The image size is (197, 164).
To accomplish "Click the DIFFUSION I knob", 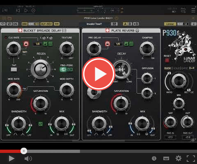I will click(147, 78).
